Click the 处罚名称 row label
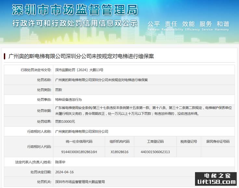The height and width of the screenshot is (188, 239). [x=44, y=80]
